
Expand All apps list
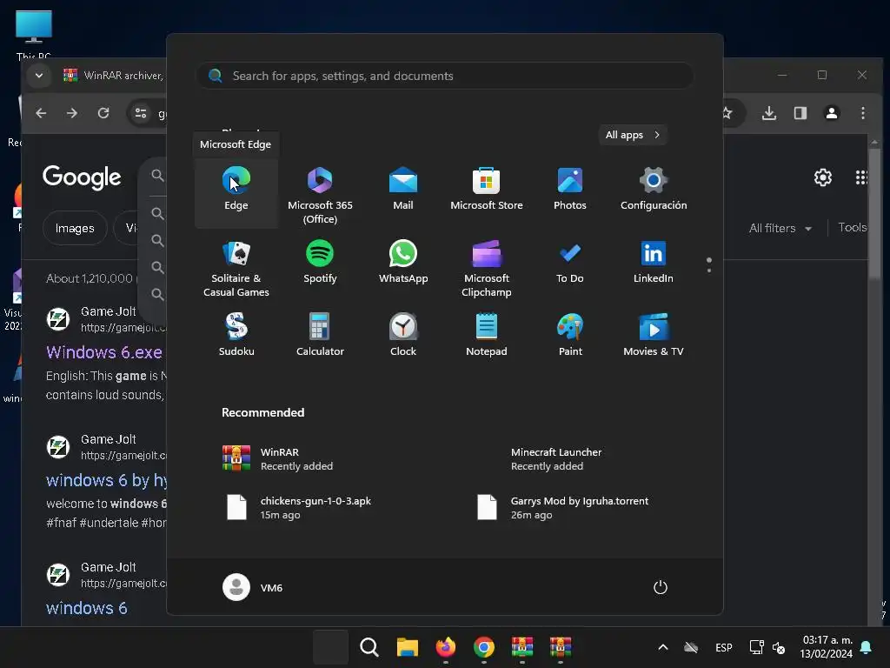coord(633,135)
